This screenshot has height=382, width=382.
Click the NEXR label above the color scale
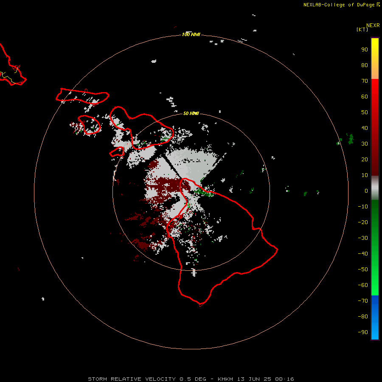click(373, 25)
